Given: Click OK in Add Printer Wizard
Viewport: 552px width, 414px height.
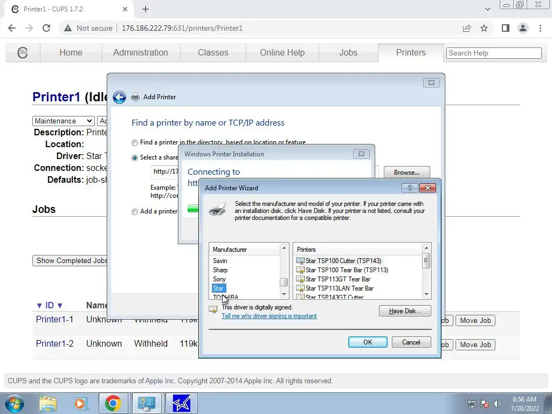Looking at the screenshot, I should click(368, 342).
